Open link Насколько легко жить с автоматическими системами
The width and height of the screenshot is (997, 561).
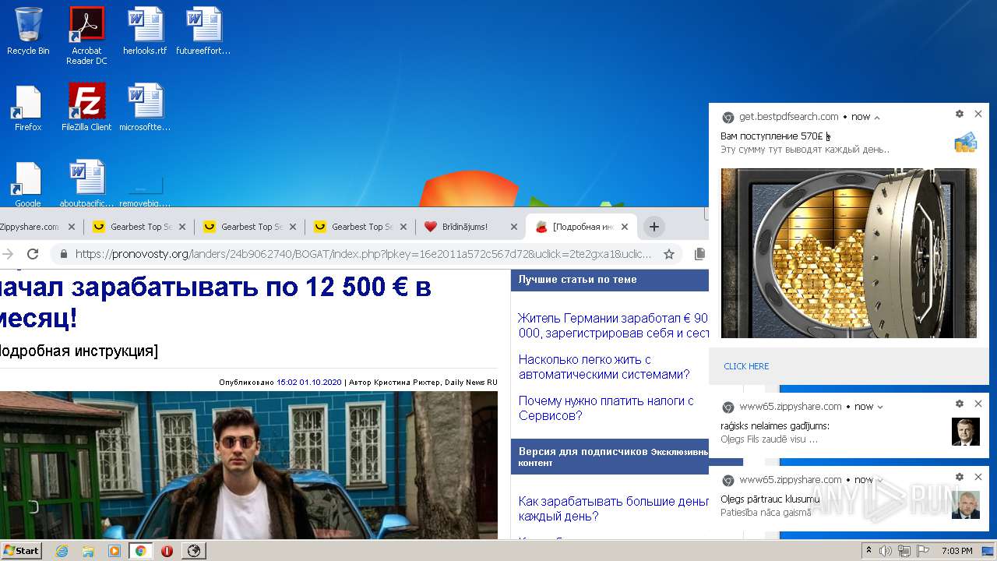tap(604, 367)
